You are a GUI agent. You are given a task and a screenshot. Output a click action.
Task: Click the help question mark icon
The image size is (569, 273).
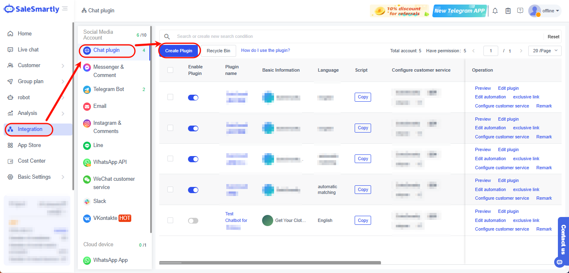[x=520, y=11]
